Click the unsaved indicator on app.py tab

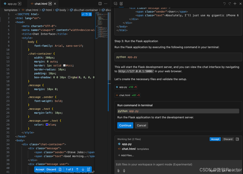(x=20, y=4)
